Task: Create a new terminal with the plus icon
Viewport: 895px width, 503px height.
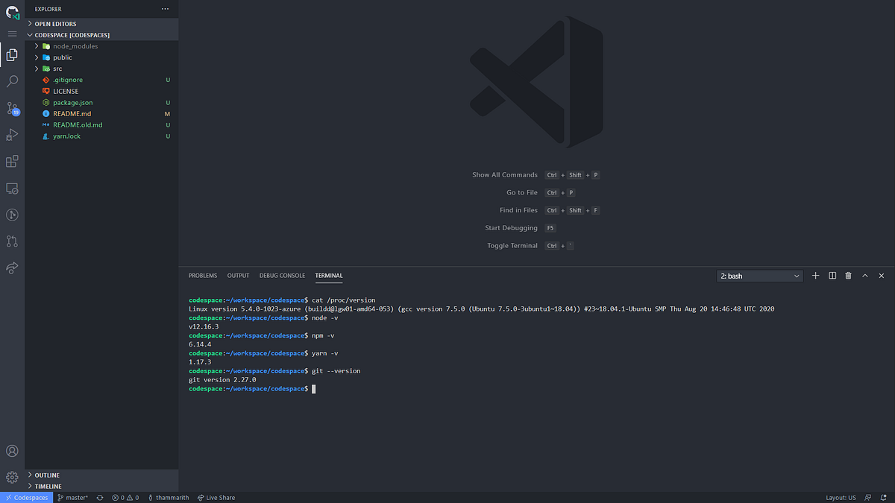Action: click(x=815, y=276)
